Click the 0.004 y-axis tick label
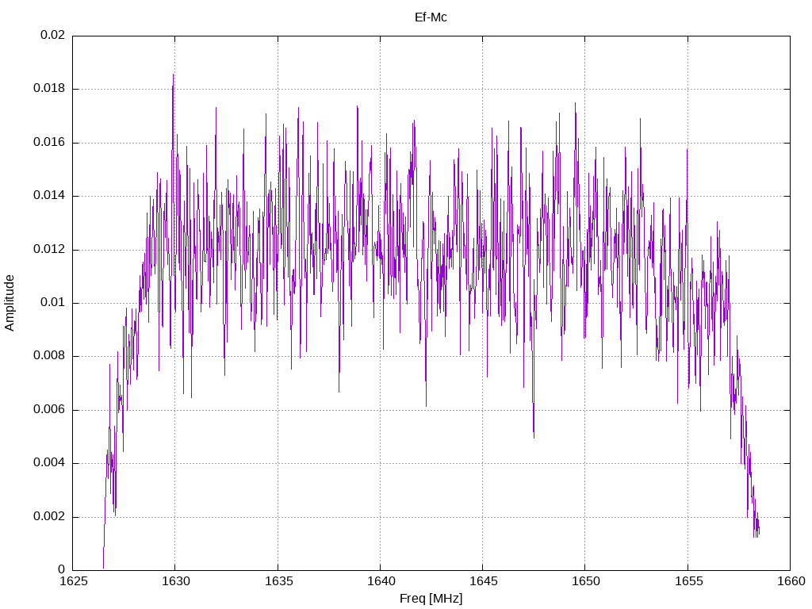The width and height of the screenshot is (812, 609). point(50,463)
